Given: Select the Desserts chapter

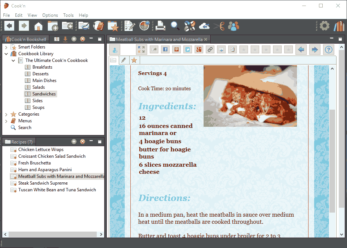Looking at the screenshot, I should coord(40,74).
